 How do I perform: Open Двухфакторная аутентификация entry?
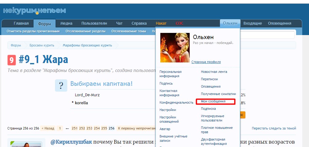(x=214, y=141)
